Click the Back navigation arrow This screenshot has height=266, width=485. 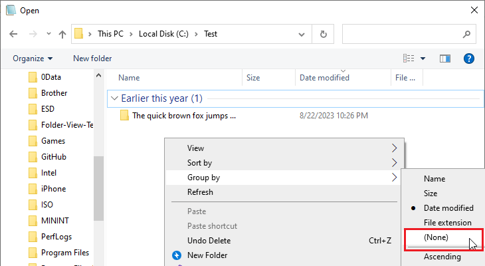pos(13,34)
